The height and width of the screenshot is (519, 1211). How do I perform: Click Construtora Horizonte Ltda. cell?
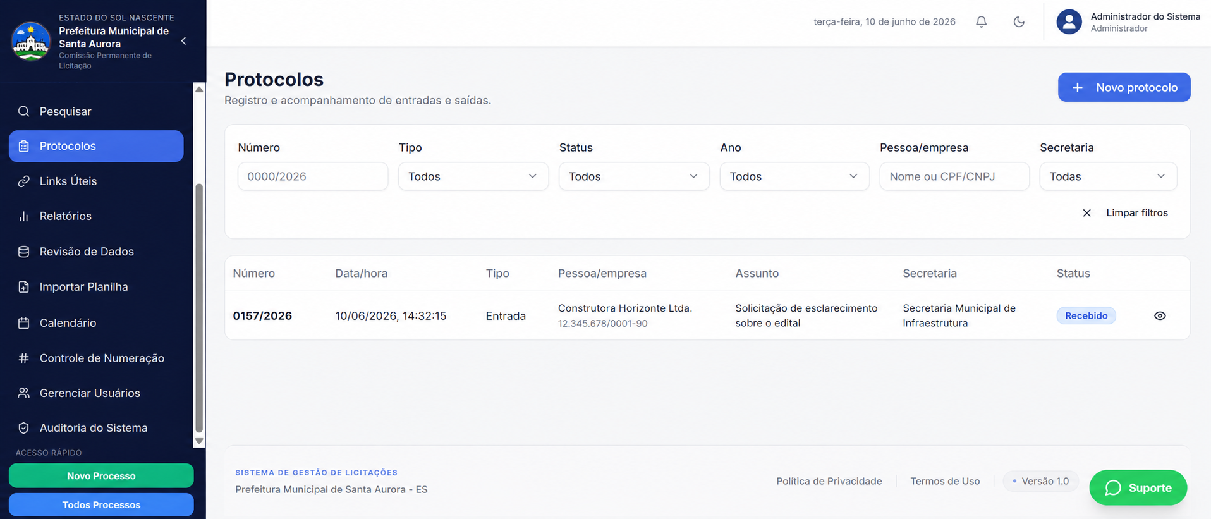(624, 308)
